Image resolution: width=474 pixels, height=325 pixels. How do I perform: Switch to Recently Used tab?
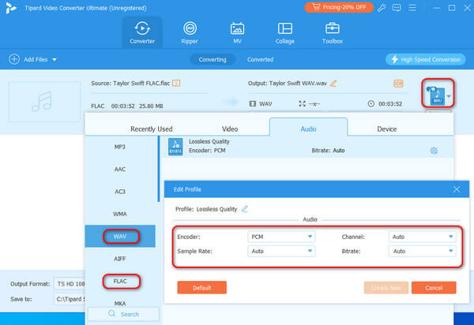152,129
